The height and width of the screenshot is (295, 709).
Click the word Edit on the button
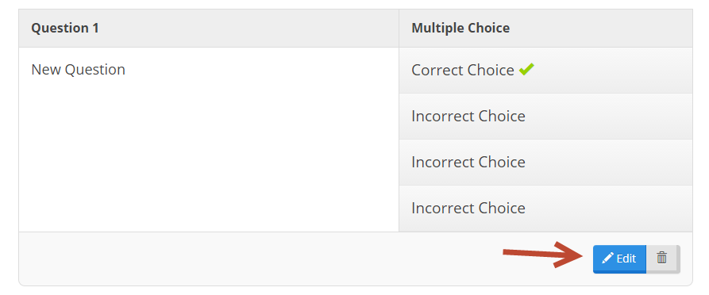pos(626,259)
